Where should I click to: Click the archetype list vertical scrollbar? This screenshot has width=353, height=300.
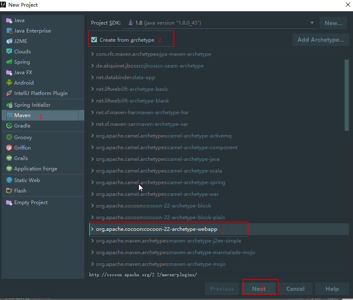(x=346, y=95)
